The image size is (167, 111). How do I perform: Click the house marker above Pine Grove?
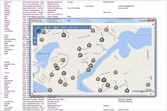pos(64,73)
